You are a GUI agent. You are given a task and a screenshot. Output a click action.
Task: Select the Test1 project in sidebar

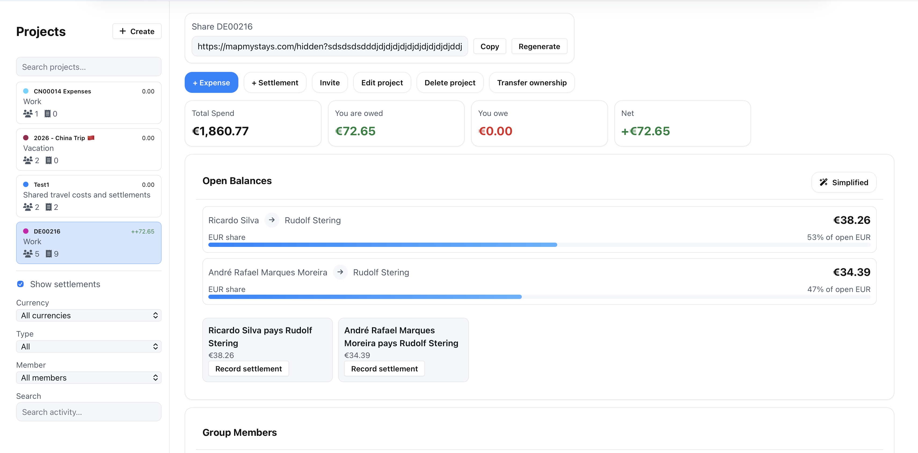[89, 196]
